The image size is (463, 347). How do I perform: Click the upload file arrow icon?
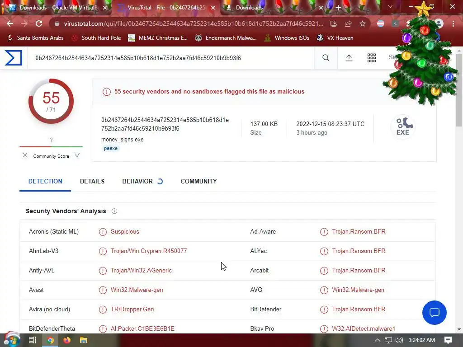(349, 58)
